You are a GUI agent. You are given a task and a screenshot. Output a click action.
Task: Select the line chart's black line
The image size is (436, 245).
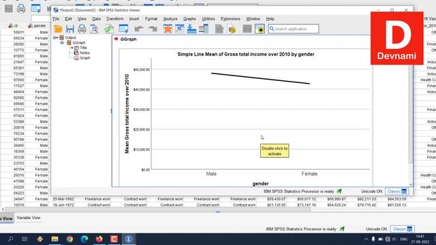260,78
